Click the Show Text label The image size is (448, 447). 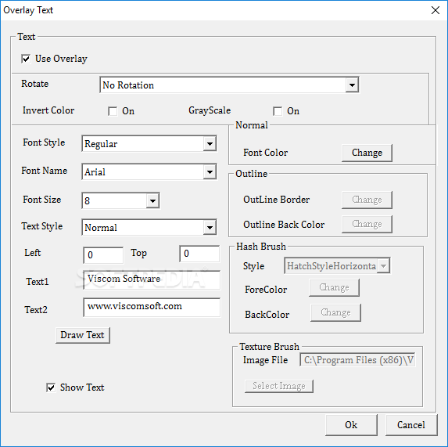pyautogui.click(x=82, y=388)
